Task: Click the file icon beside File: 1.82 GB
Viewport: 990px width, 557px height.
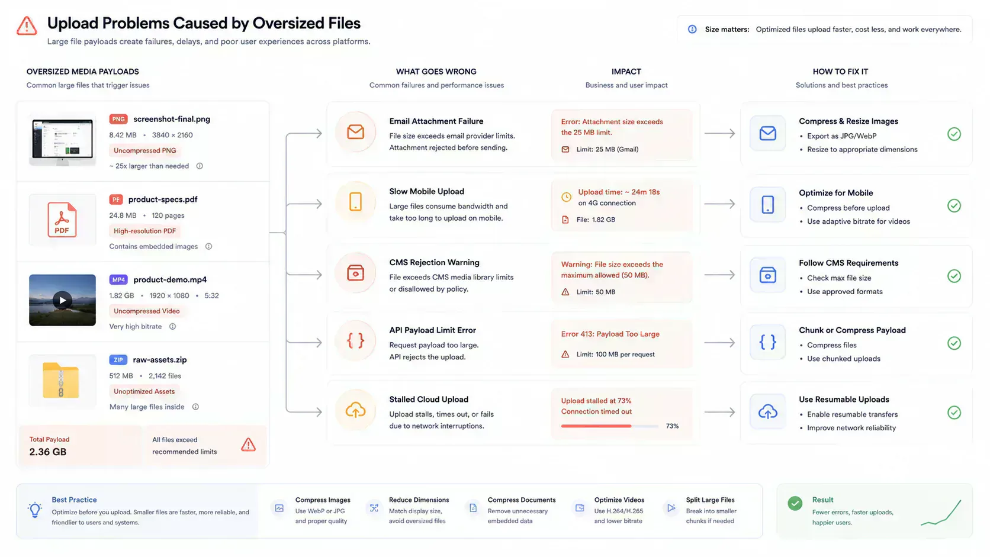Action: [x=565, y=220]
